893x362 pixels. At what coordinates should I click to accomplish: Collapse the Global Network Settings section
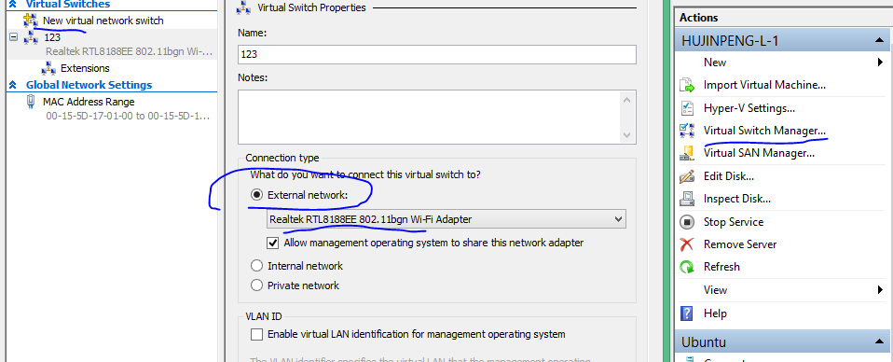click(x=12, y=85)
